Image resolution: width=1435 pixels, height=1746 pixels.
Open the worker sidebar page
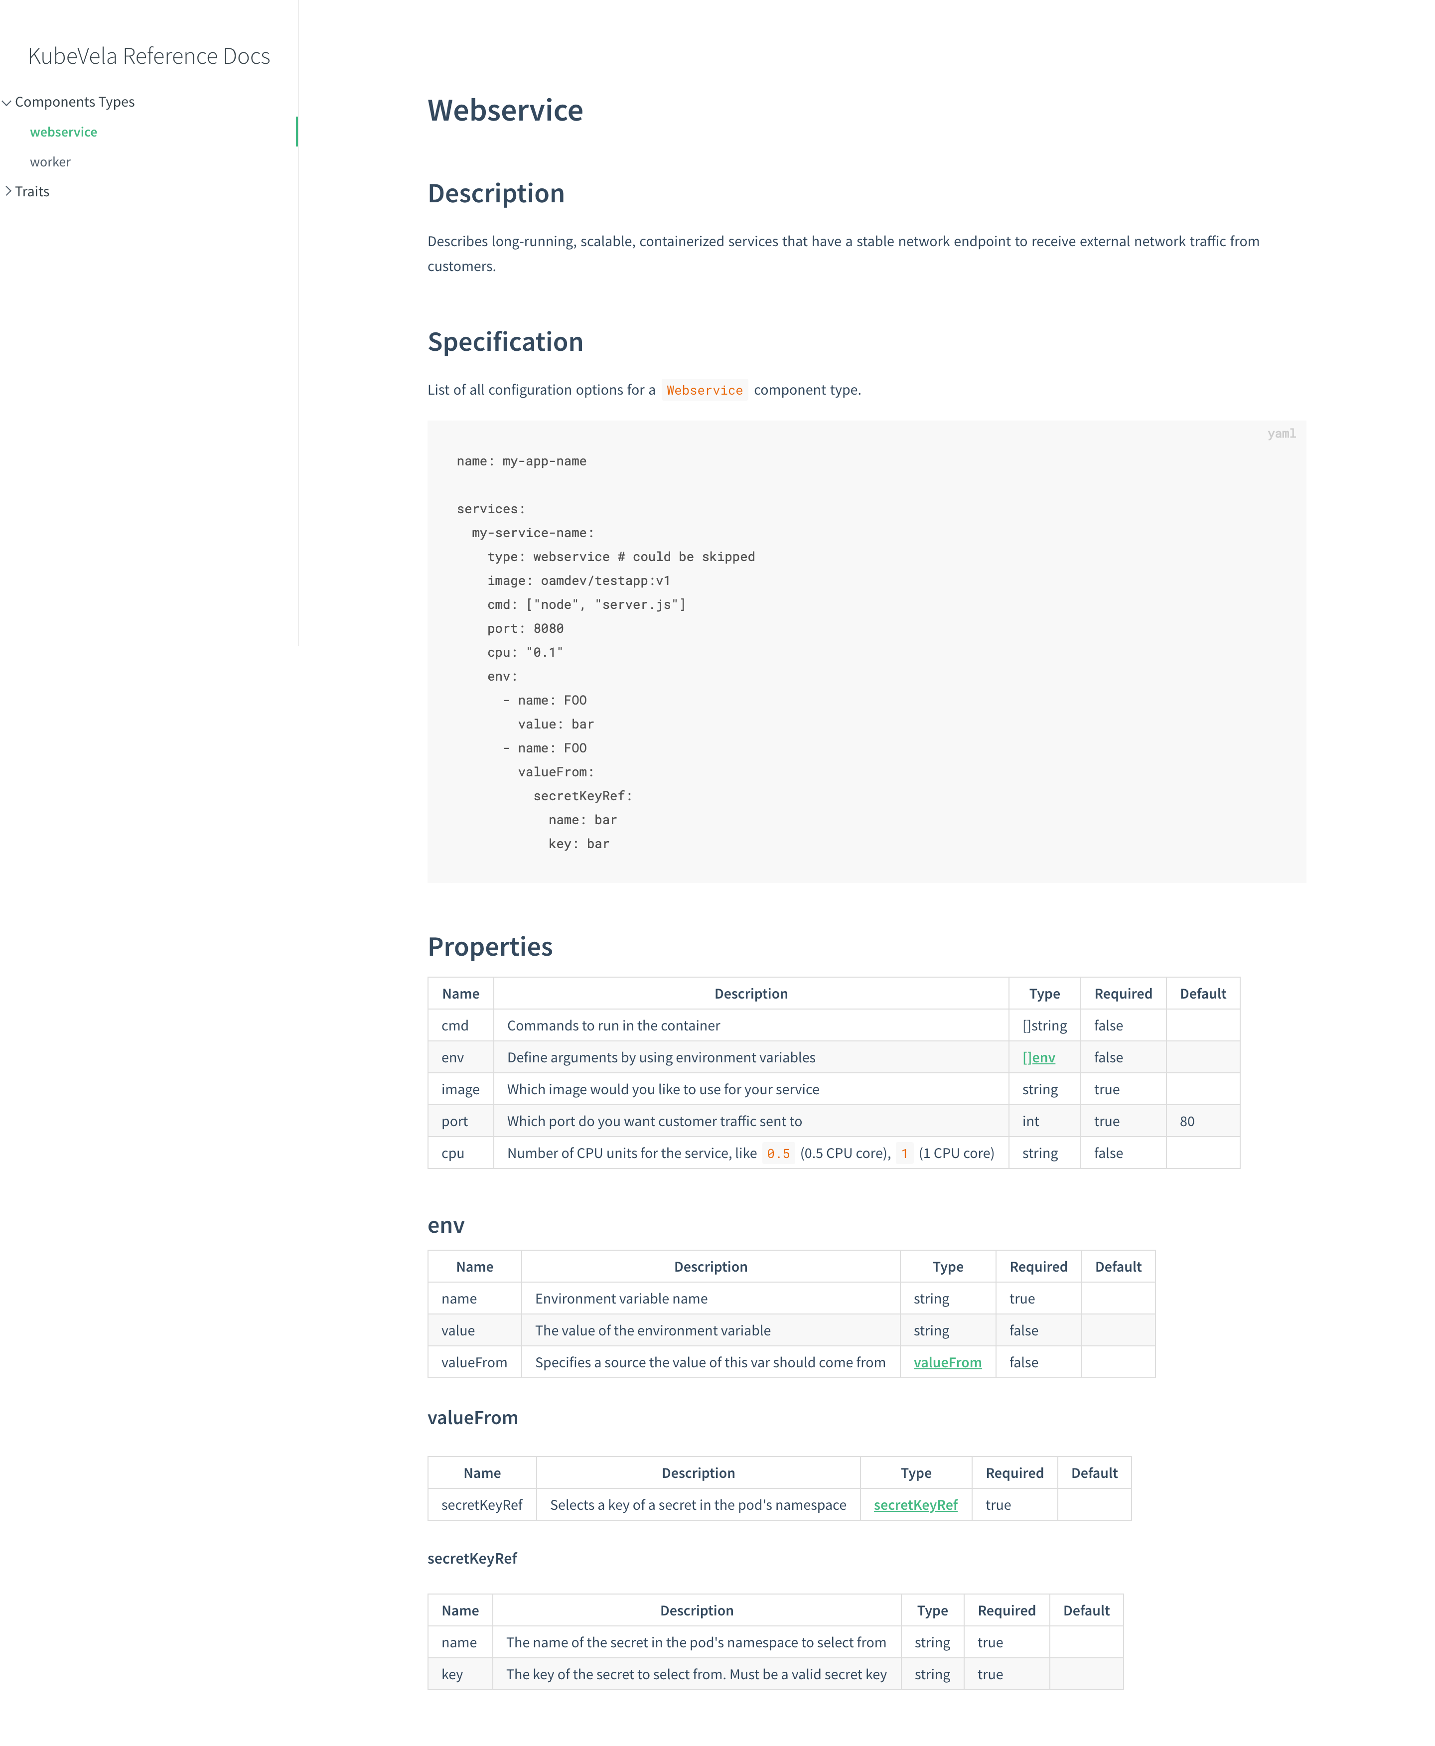tap(50, 162)
